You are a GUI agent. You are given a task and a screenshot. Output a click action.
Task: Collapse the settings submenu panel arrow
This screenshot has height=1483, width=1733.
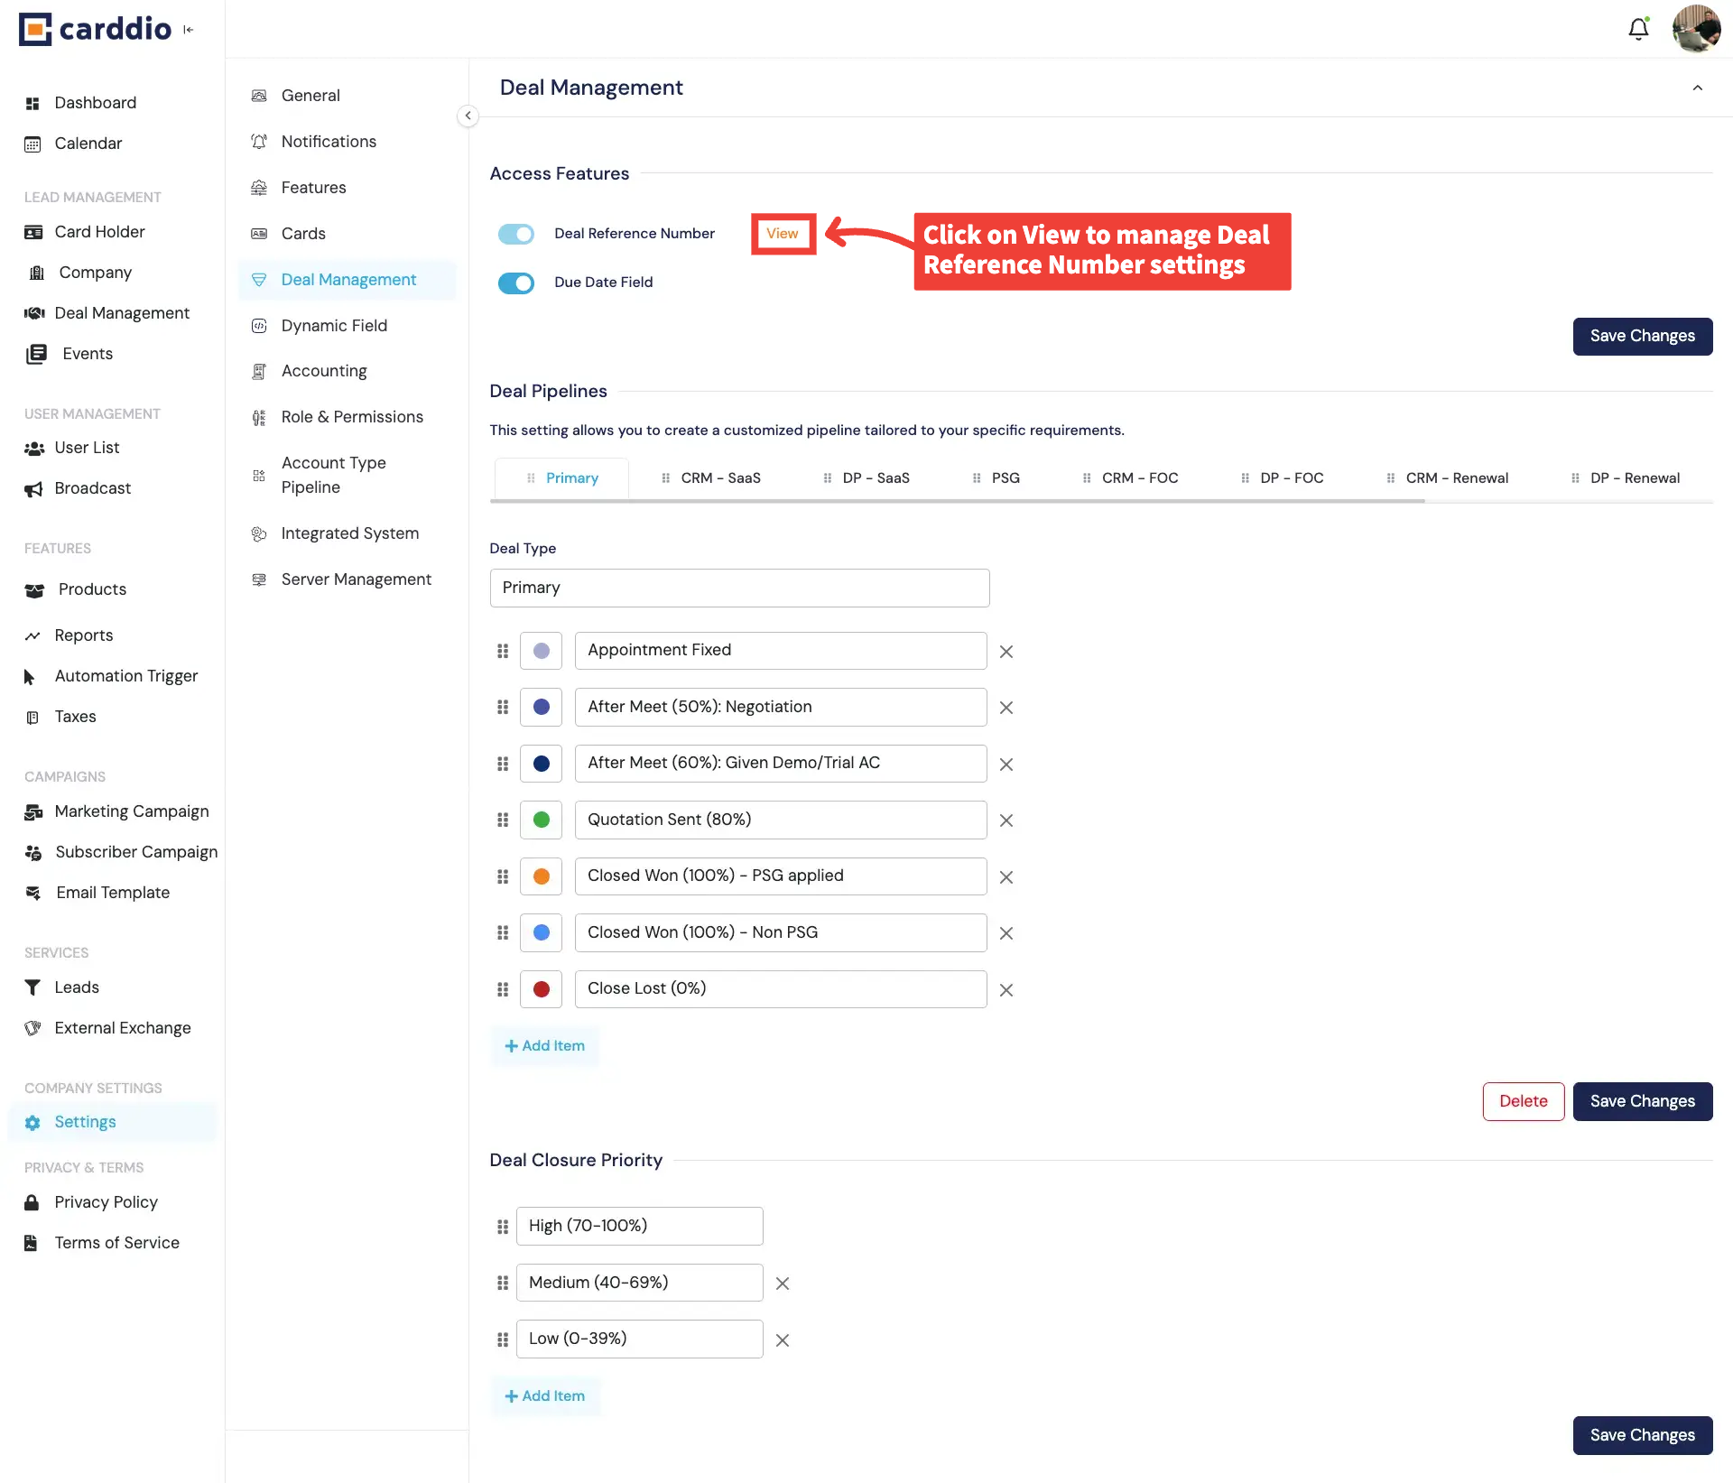coord(468,116)
